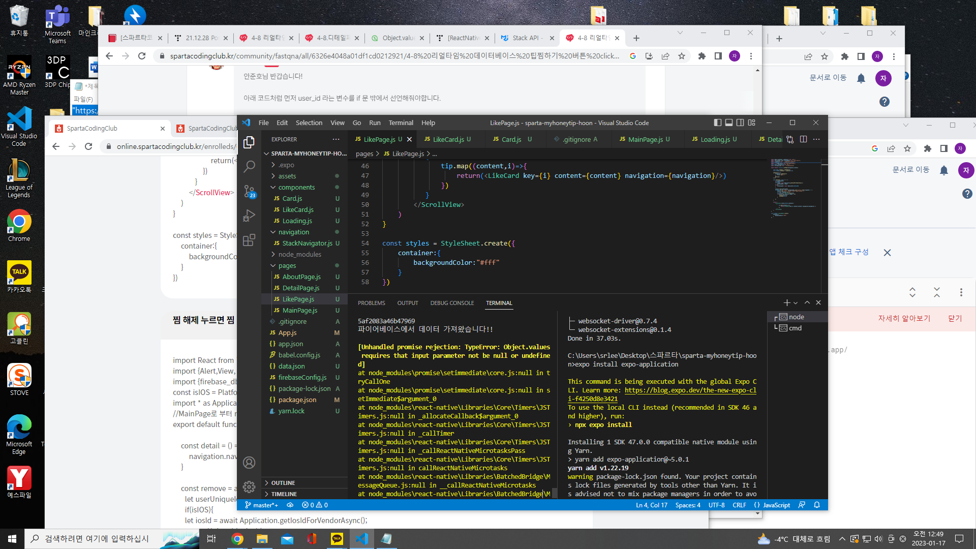
Task: Click the 닫기 button
Action: 955,318
